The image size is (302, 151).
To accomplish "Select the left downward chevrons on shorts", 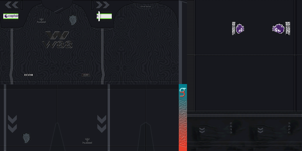I will (12, 124).
